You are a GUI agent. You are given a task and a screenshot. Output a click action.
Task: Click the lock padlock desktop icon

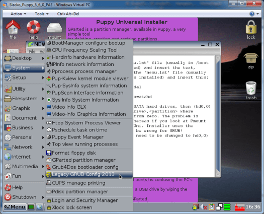tap(251, 30)
